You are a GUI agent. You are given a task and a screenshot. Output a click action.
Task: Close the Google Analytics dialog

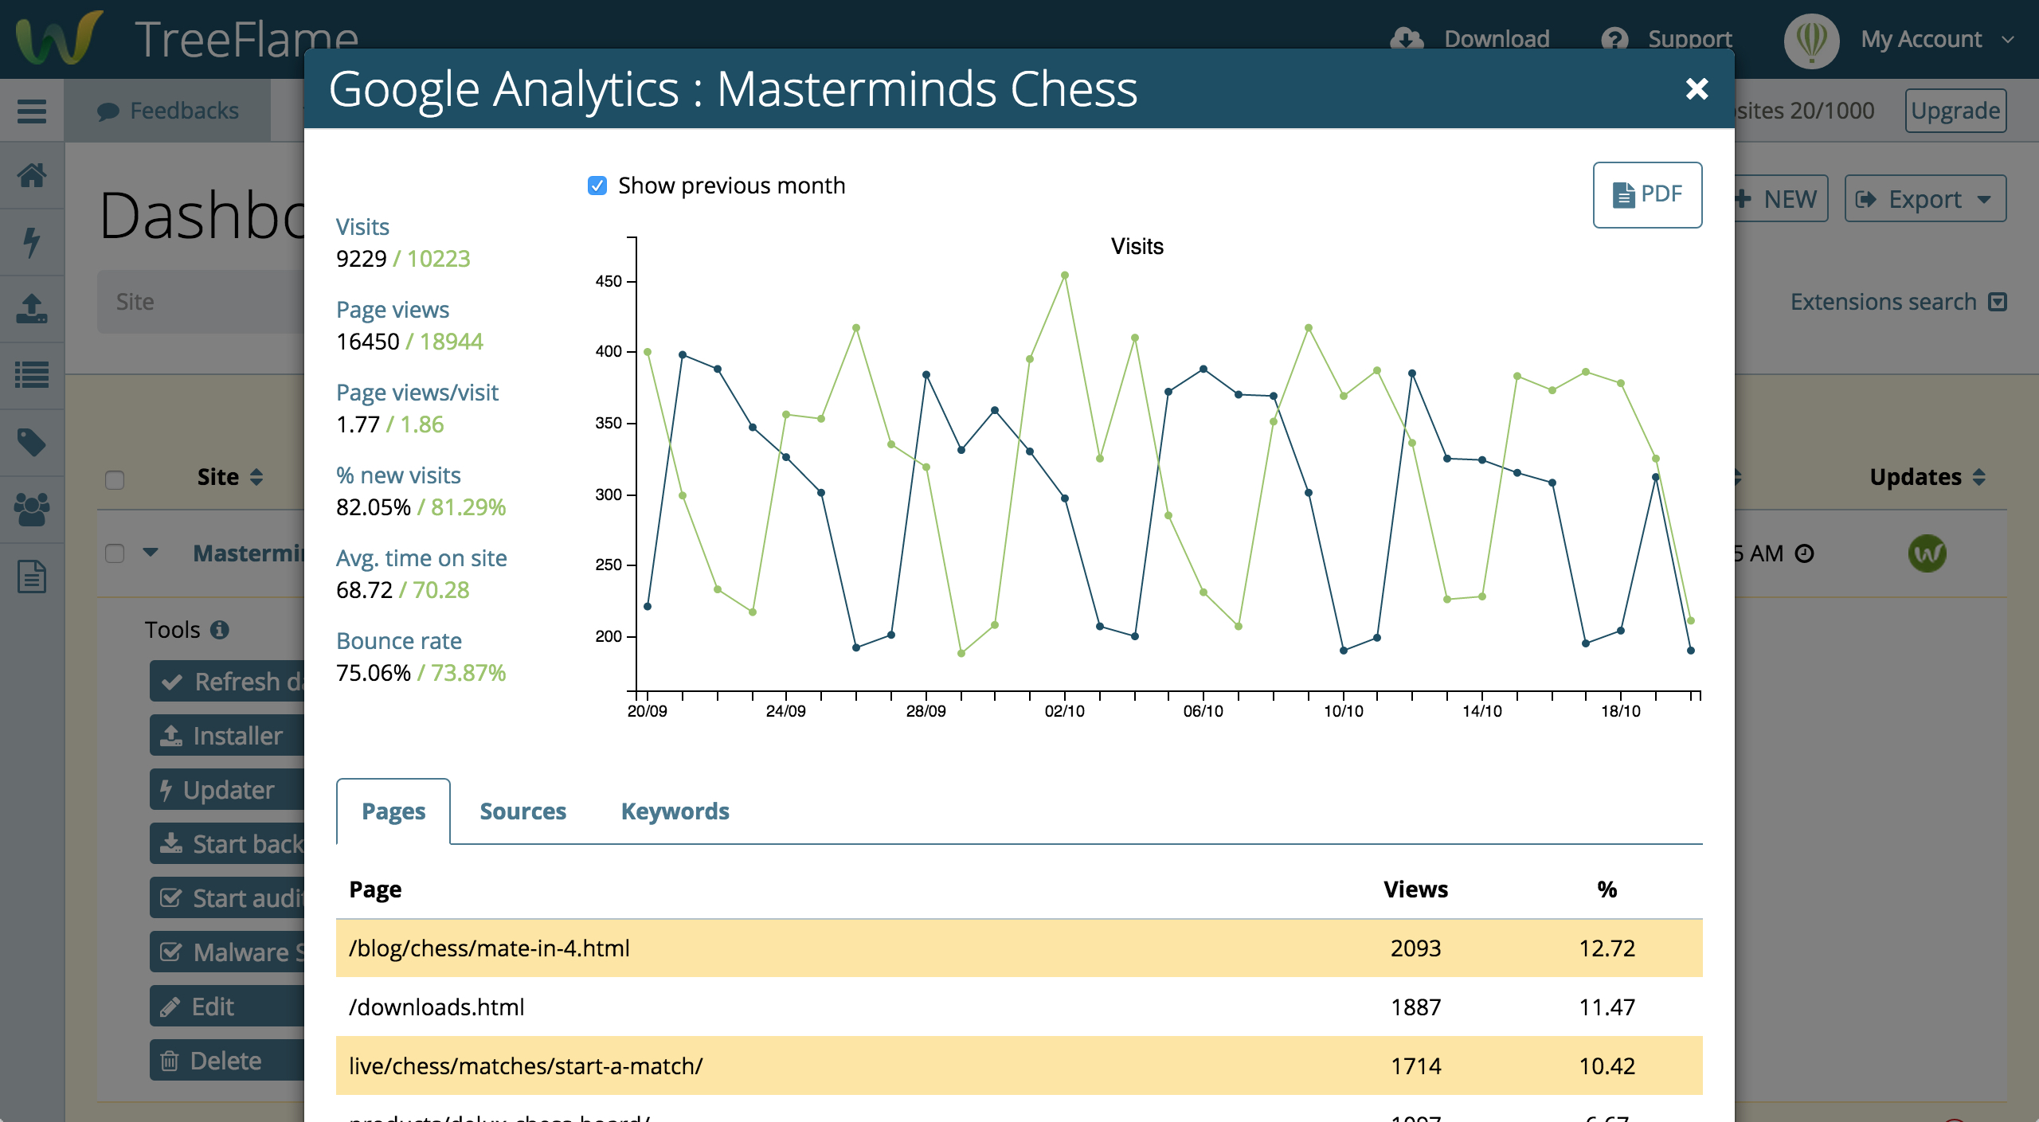tap(1697, 88)
